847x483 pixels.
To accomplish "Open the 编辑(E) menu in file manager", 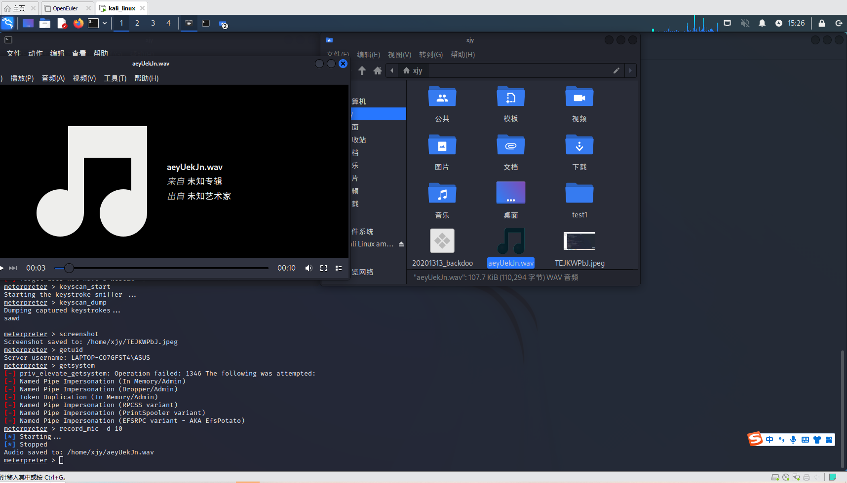I will click(369, 55).
